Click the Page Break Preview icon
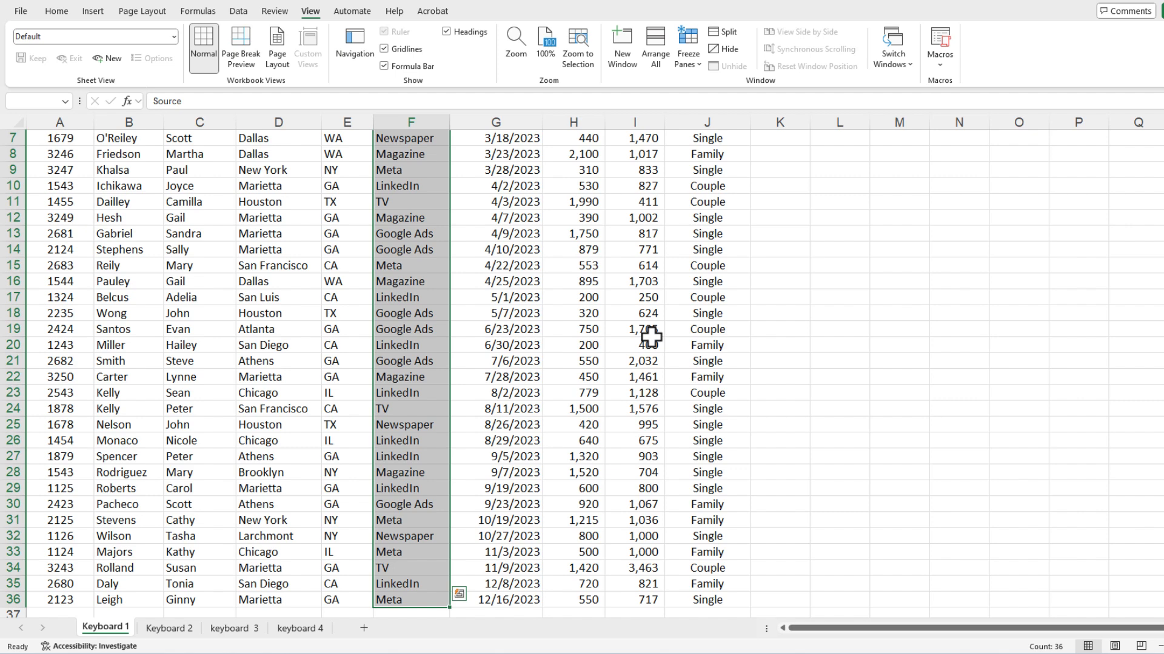1164x654 pixels. (x=241, y=38)
